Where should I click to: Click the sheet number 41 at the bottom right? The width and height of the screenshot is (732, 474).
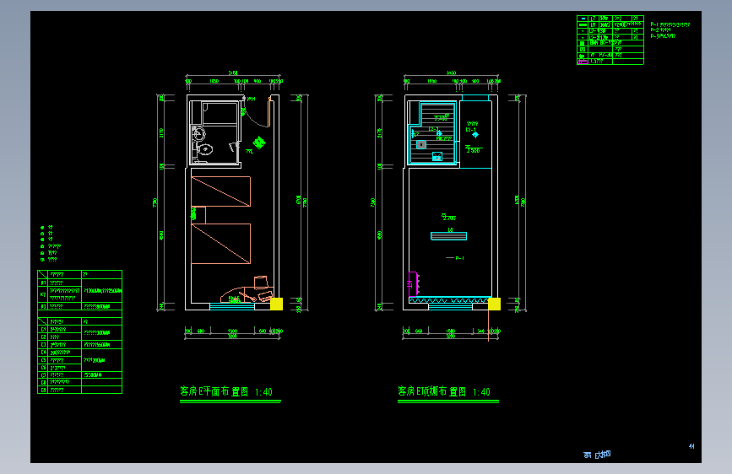point(691,446)
